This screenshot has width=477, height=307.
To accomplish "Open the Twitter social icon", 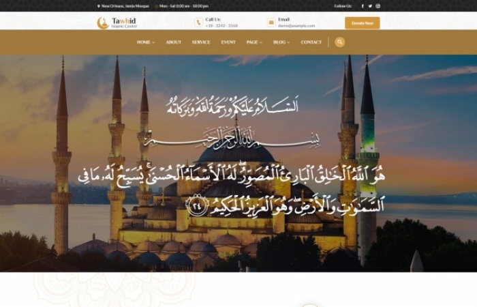I will [370, 6].
